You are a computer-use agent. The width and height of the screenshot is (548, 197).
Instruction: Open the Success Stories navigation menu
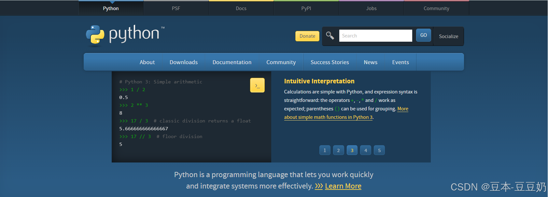pos(330,62)
